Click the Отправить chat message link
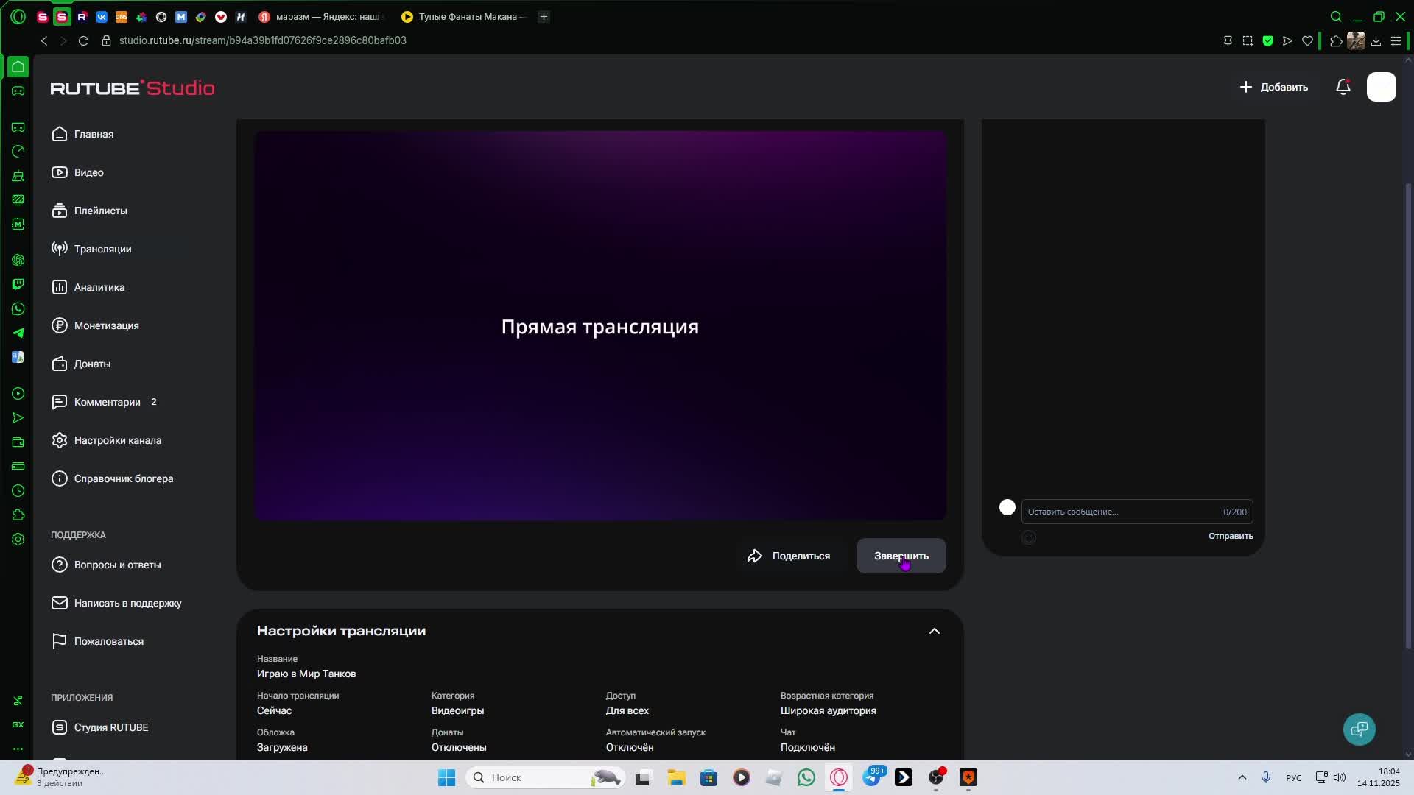 pyautogui.click(x=1230, y=536)
